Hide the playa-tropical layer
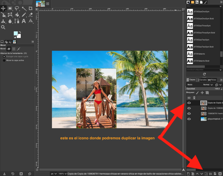 pyautogui.click(x=189, y=119)
